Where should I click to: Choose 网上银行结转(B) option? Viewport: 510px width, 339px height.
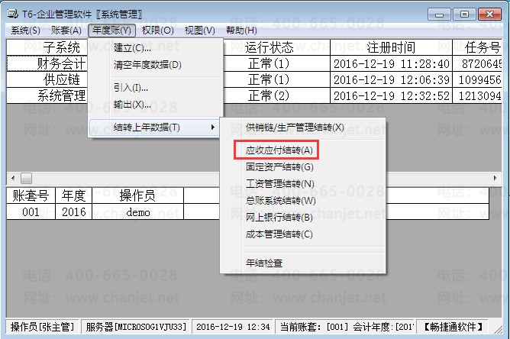tap(279, 218)
